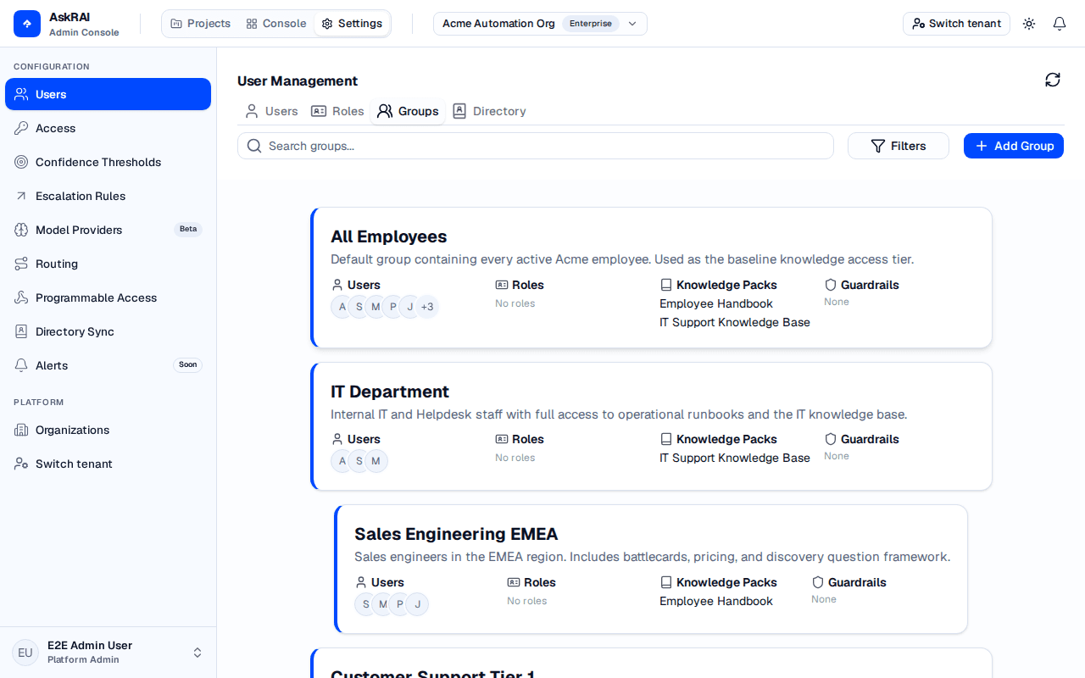Click the route icon beside Routing

tap(21, 264)
